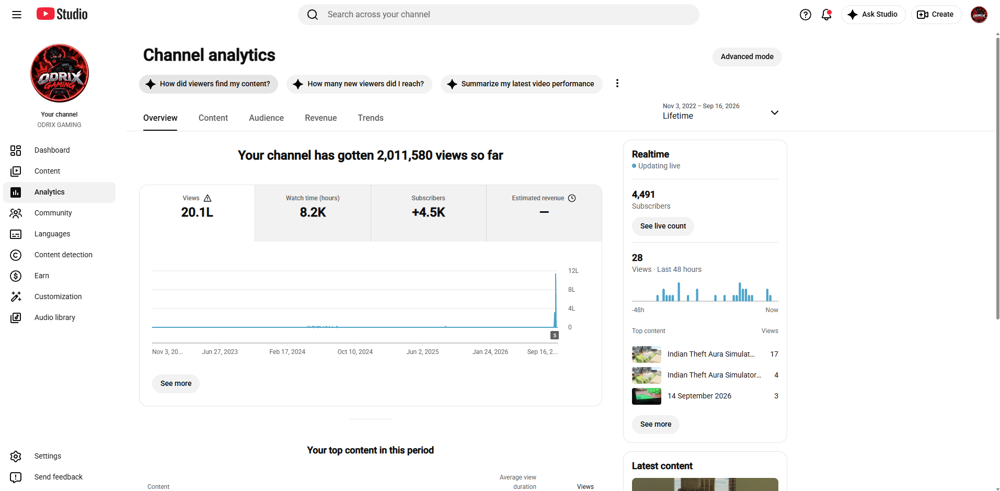Click 'How many new viewers did I reach?' chip
Screen dimensions: 1000x491
tap(359, 84)
